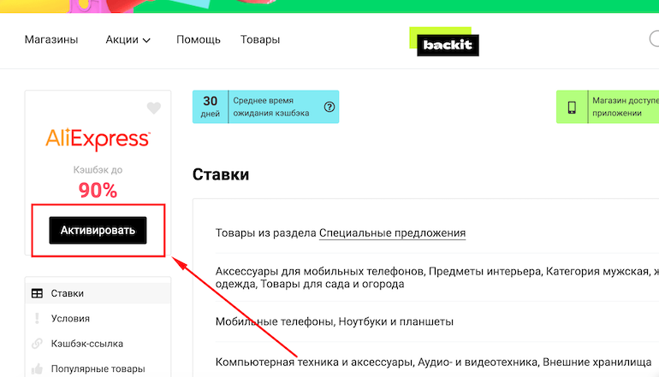Click the exclamation icon beside Условия
The width and height of the screenshot is (659, 377).
37,318
